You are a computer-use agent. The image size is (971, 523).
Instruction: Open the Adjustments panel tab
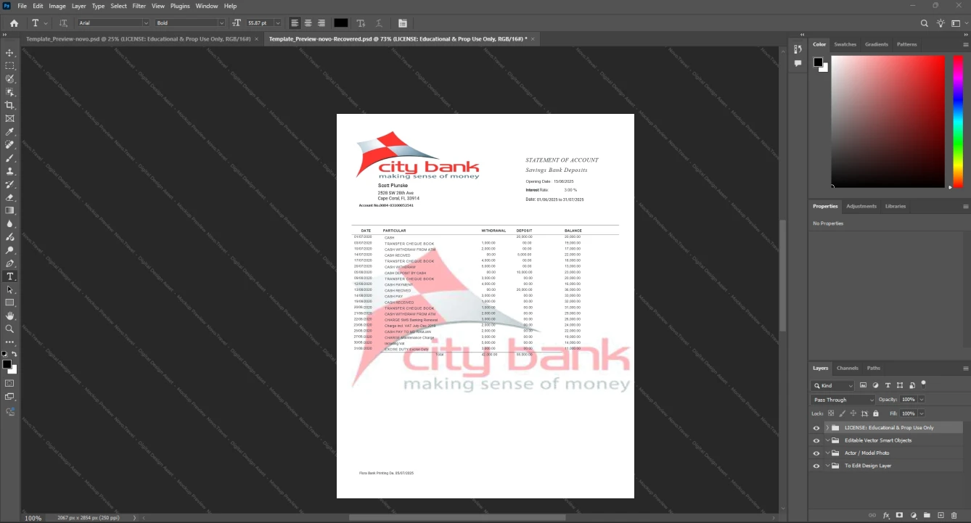pyautogui.click(x=861, y=206)
